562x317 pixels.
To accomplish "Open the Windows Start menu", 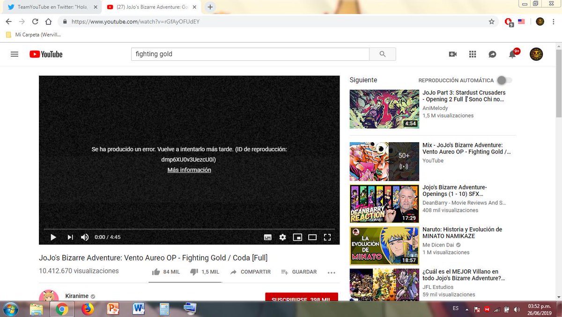I will (x=10, y=309).
